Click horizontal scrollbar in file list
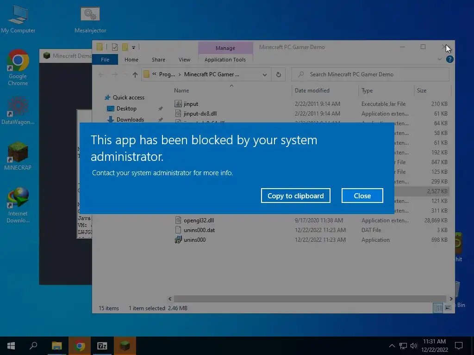This screenshot has height=355, width=474. pos(310,299)
